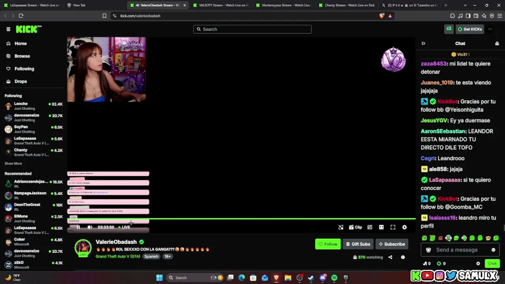Open the Kick sidebar hamburger menu
Viewport: 505px width, 284px height.
click(x=8, y=29)
